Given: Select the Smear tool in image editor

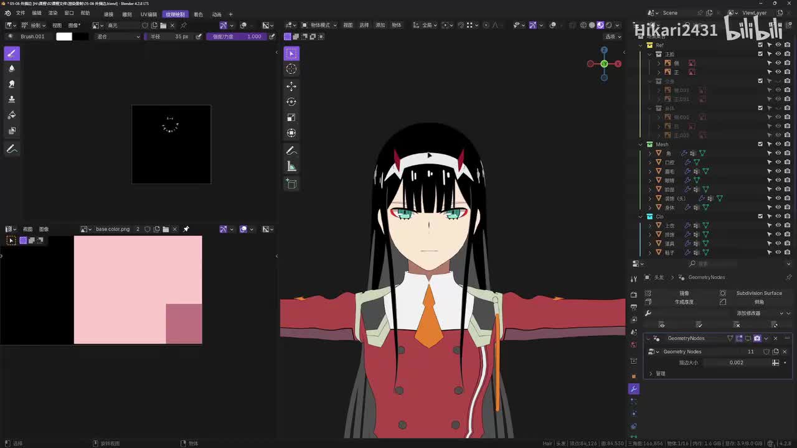Looking at the screenshot, I should tap(11, 84).
